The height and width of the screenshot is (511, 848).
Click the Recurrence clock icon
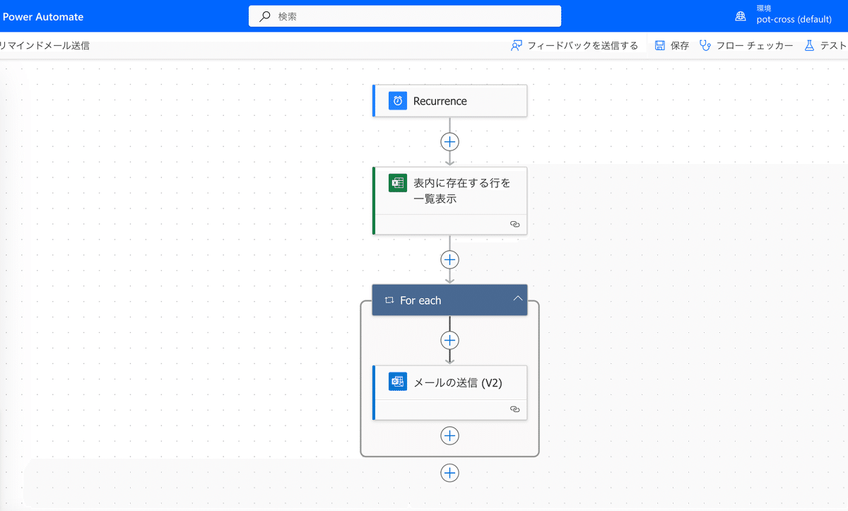pyautogui.click(x=398, y=101)
